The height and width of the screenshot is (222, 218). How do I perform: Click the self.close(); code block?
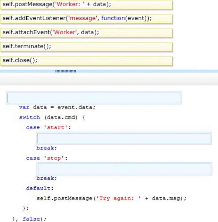tap(86, 61)
